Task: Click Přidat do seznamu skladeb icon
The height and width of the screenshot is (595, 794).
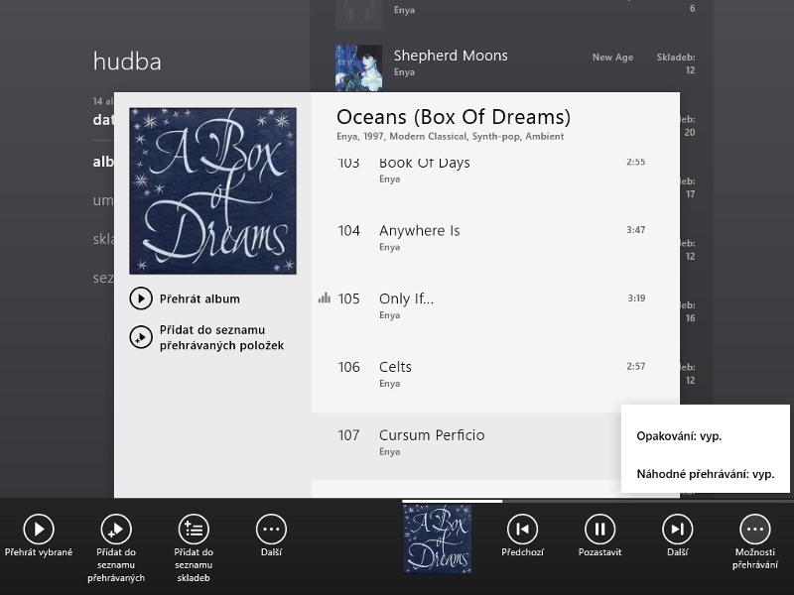Action: point(194,529)
